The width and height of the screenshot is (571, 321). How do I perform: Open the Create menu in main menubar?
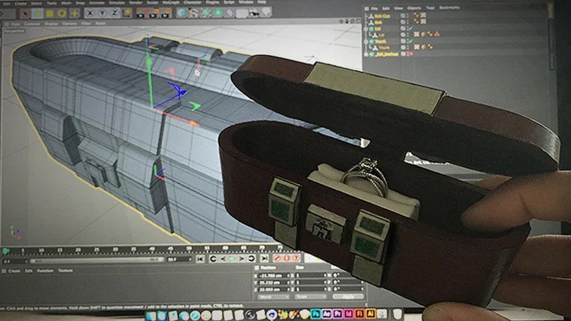click(x=21, y=4)
